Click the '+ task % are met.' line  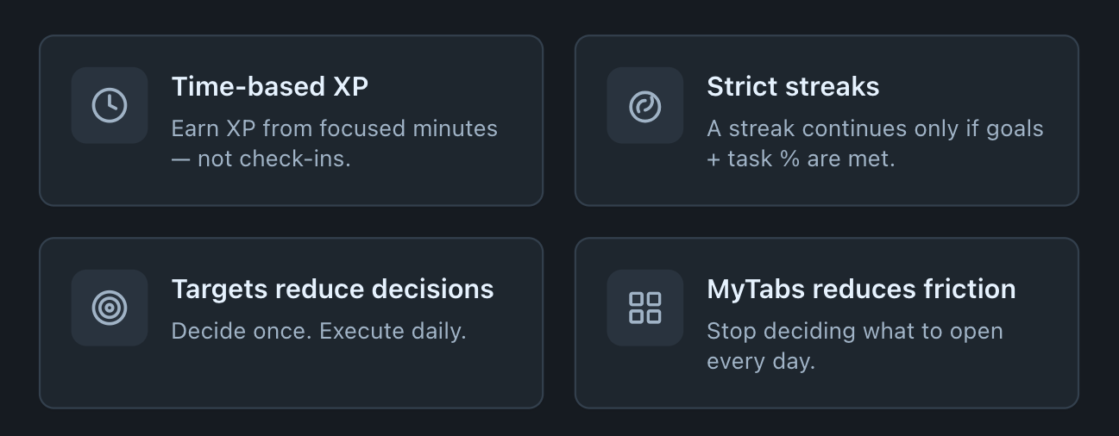tap(800, 159)
